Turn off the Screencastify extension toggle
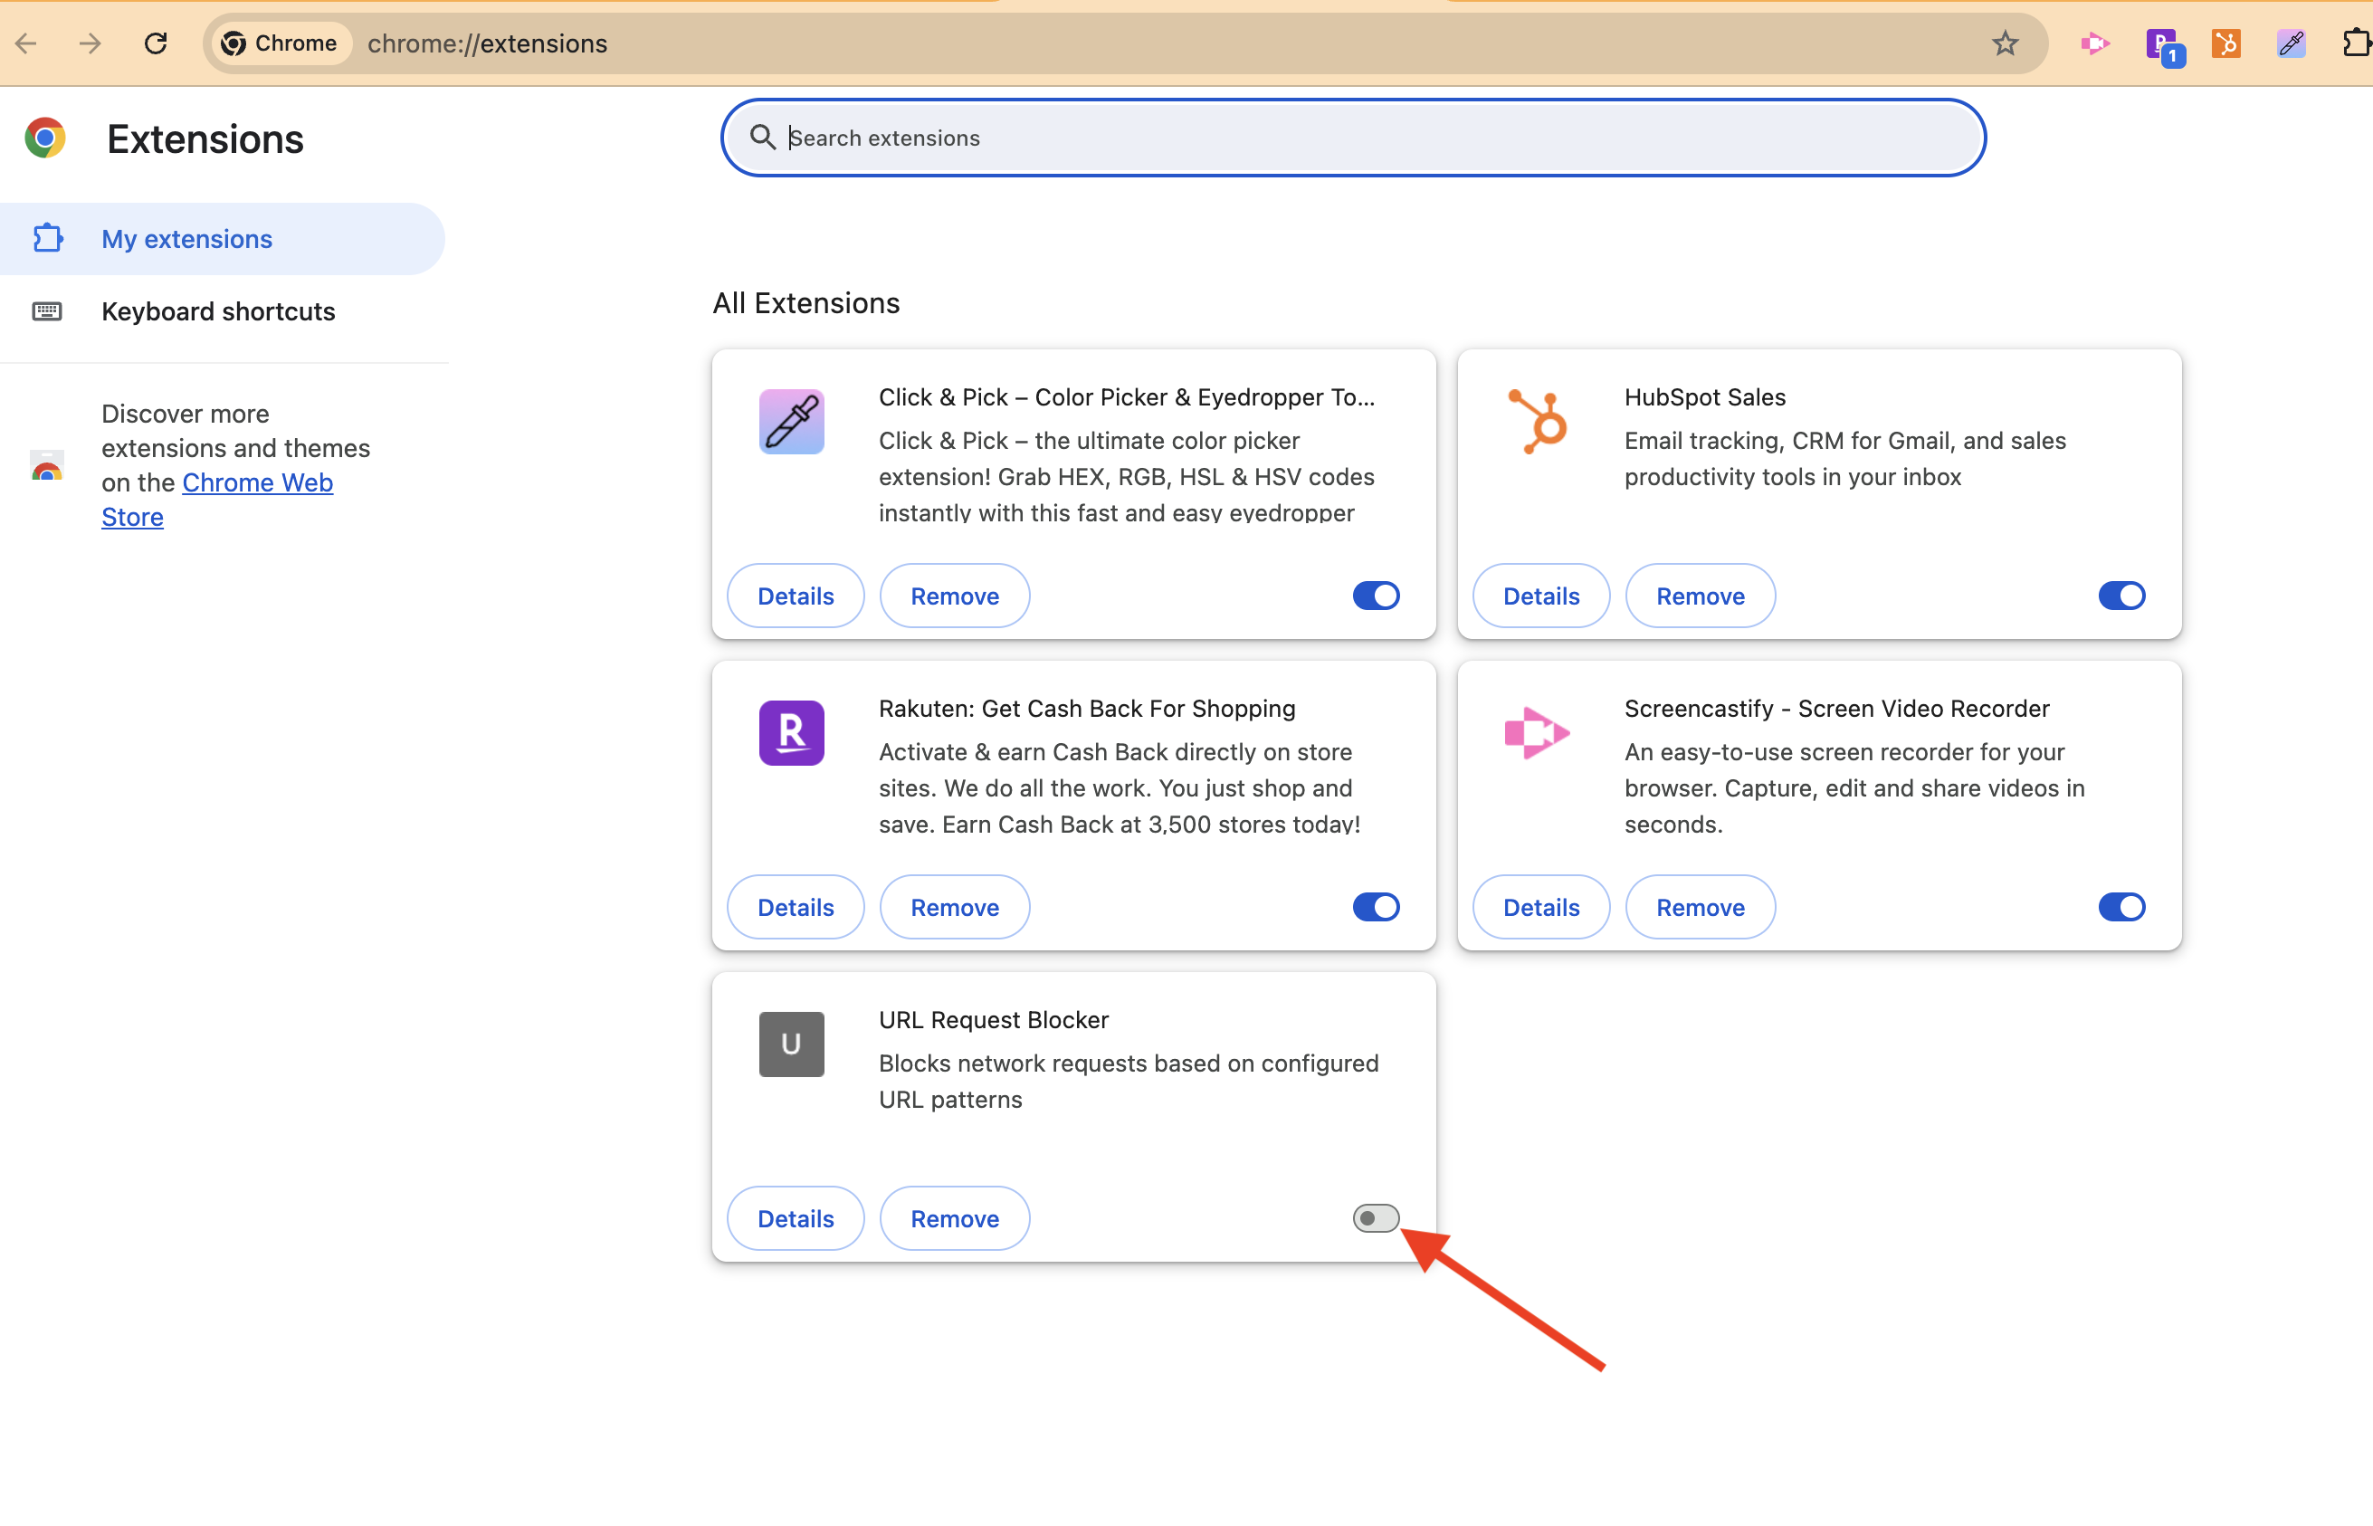The width and height of the screenshot is (2373, 1526). (x=2121, y=907)
